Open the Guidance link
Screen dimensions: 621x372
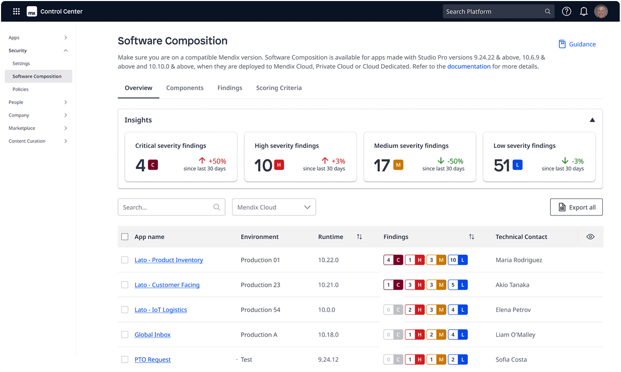click(x=577, y=44)
